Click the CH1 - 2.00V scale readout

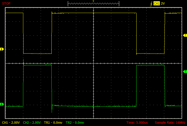pyautogui.click(x=11, y=122)
